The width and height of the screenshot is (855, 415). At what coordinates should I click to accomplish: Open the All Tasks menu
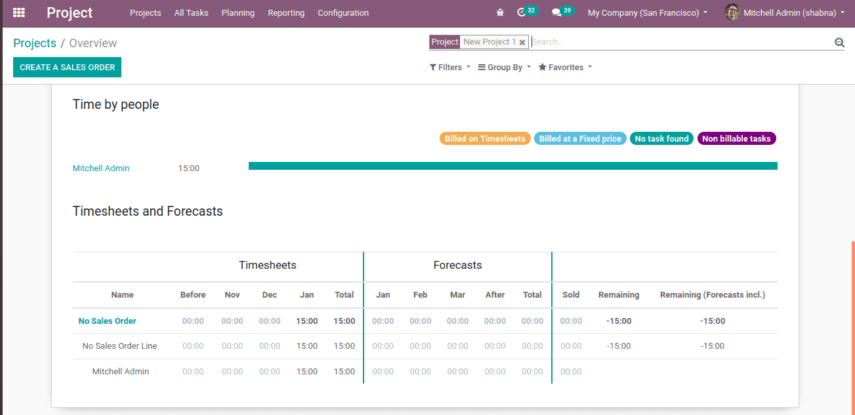pos(192,12)
